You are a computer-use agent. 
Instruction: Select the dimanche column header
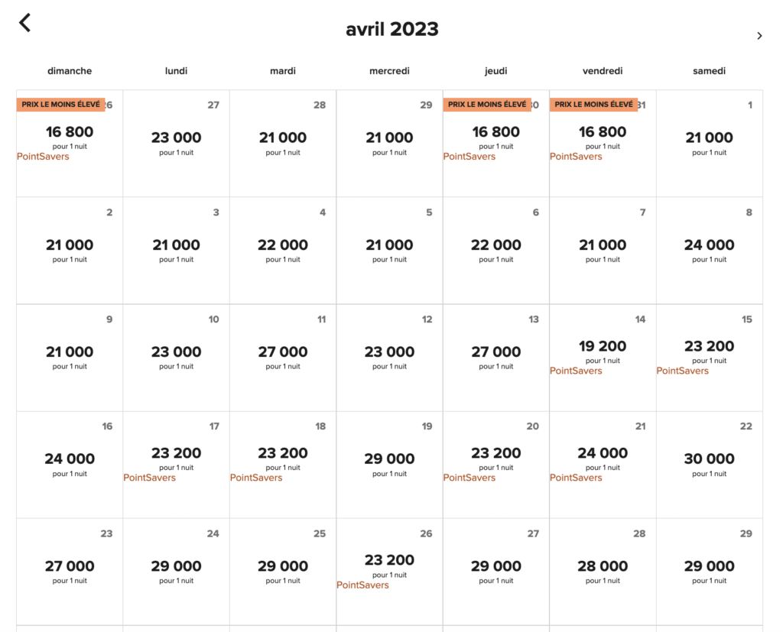[x=70, y=70]
